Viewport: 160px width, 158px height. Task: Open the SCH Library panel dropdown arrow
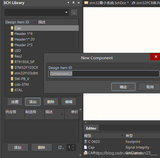(x=68, y=3)
